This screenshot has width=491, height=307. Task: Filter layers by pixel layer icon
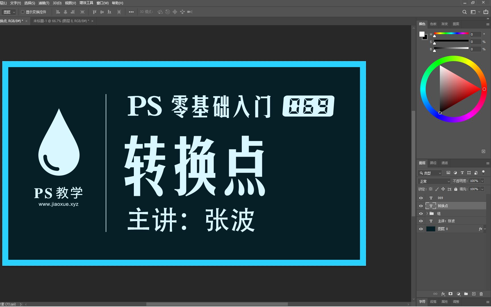(448, 173)
